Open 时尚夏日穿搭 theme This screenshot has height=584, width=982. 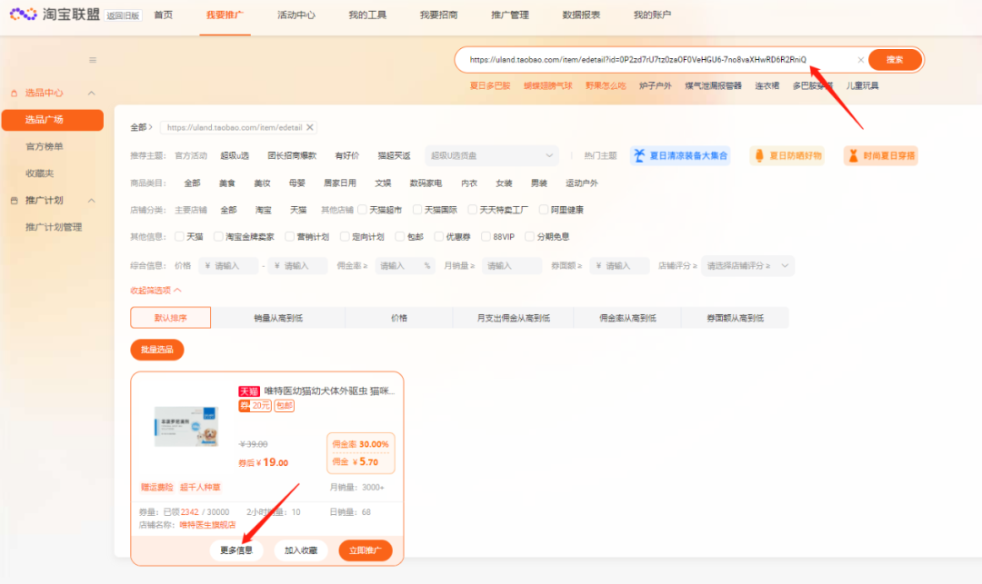click(x=880, y=155)
